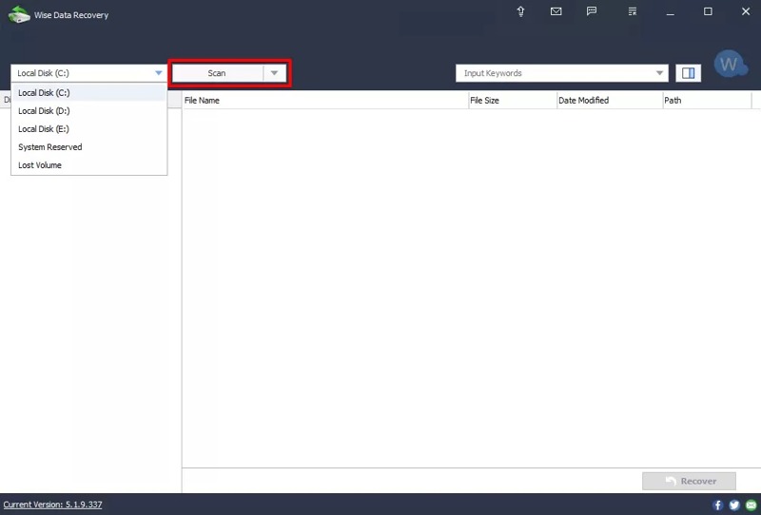This screenshot has width=761, height=515.
Task: Click the Wise Data Recovery logo icon
Action: coord(19,14)
